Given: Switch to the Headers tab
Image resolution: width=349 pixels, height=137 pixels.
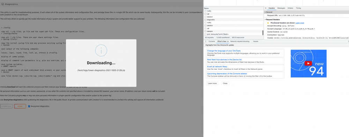Looking at the screenshot, I should tap(272, 8).
